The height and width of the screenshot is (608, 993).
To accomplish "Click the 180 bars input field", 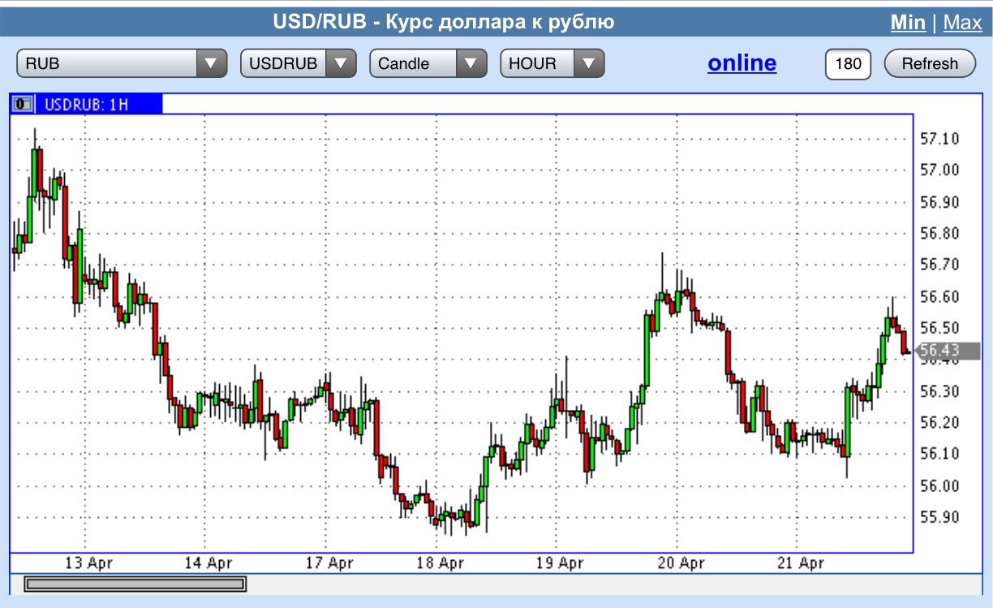I will (848, 63).
